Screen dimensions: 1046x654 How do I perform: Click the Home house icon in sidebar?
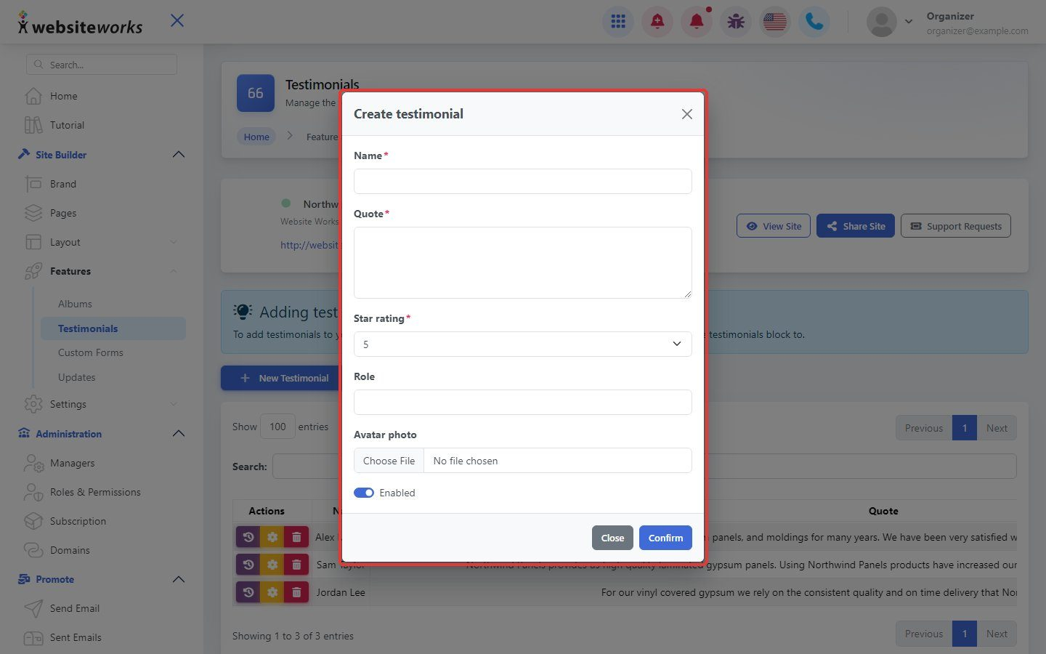[x=33, y=96]
